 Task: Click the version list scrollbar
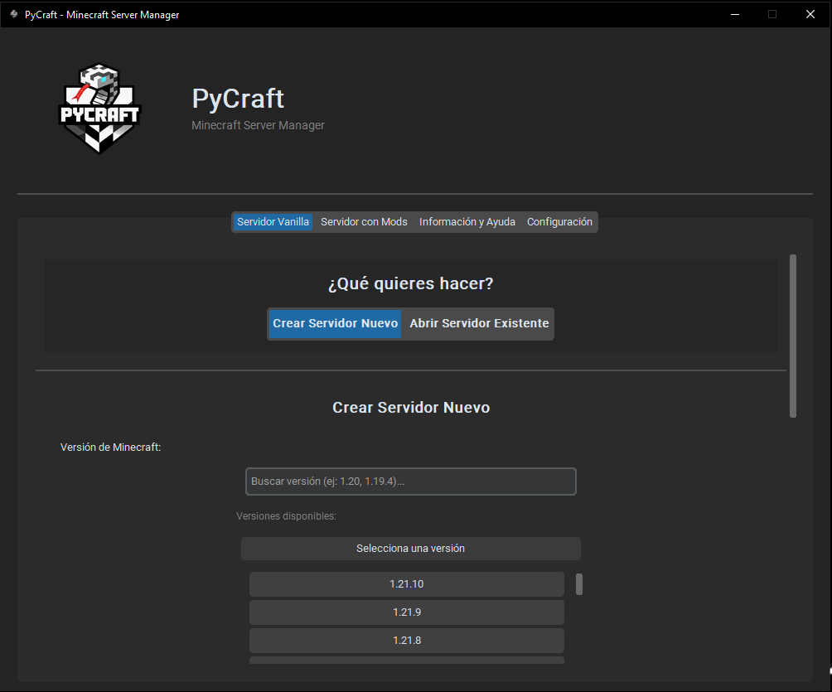[x=578, y=584]
